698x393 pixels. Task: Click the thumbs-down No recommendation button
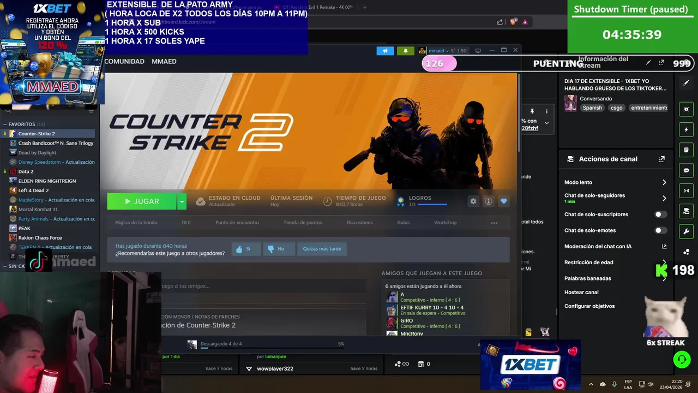(x=278, y=249)
